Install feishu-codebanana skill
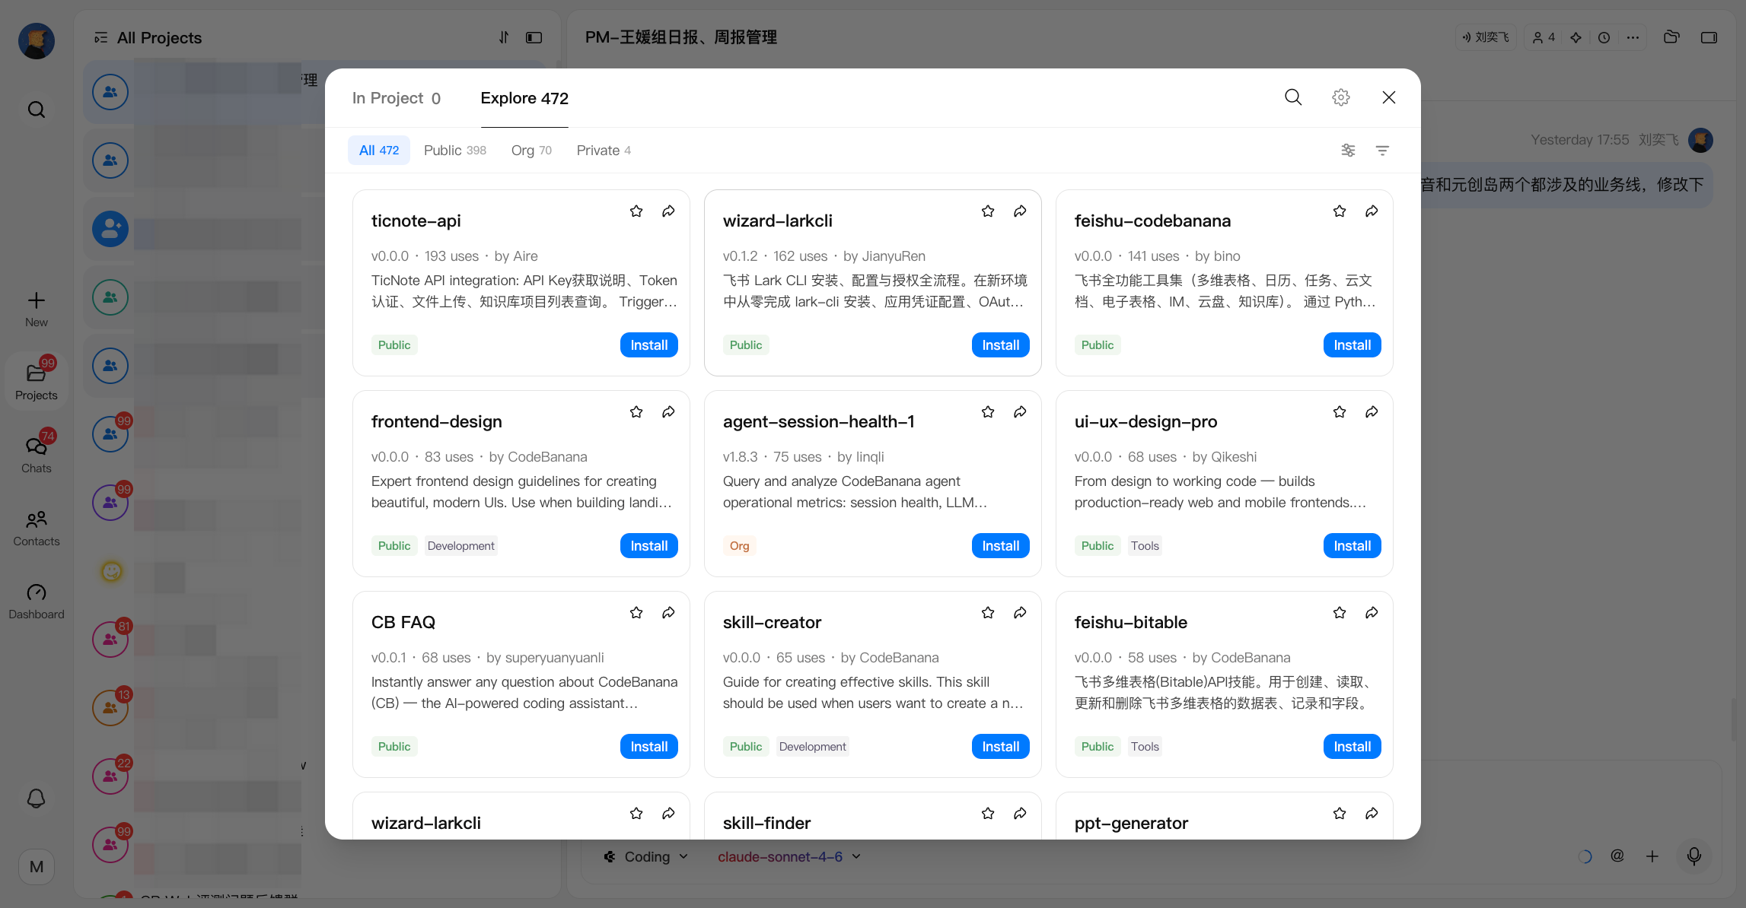The height and width of the screenshot is (908, 1746). (1353, 345)
